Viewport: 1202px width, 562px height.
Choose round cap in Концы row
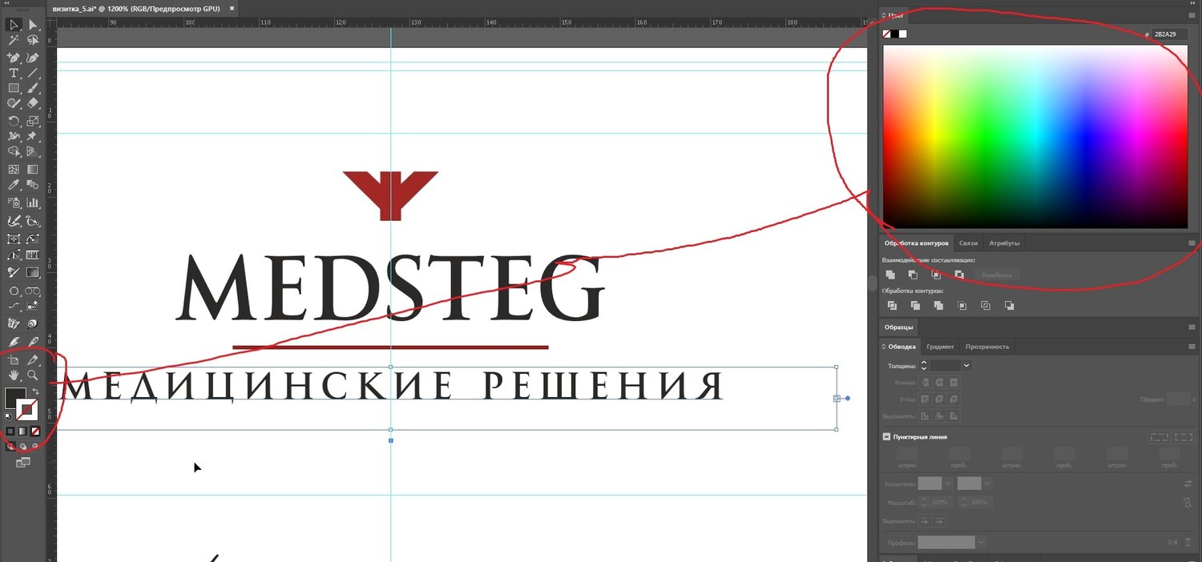[940, 383]
